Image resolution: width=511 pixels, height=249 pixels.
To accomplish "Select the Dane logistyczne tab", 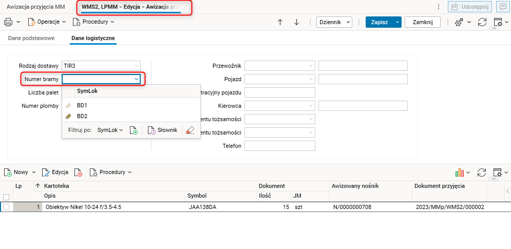I will (x=93, y=38).
